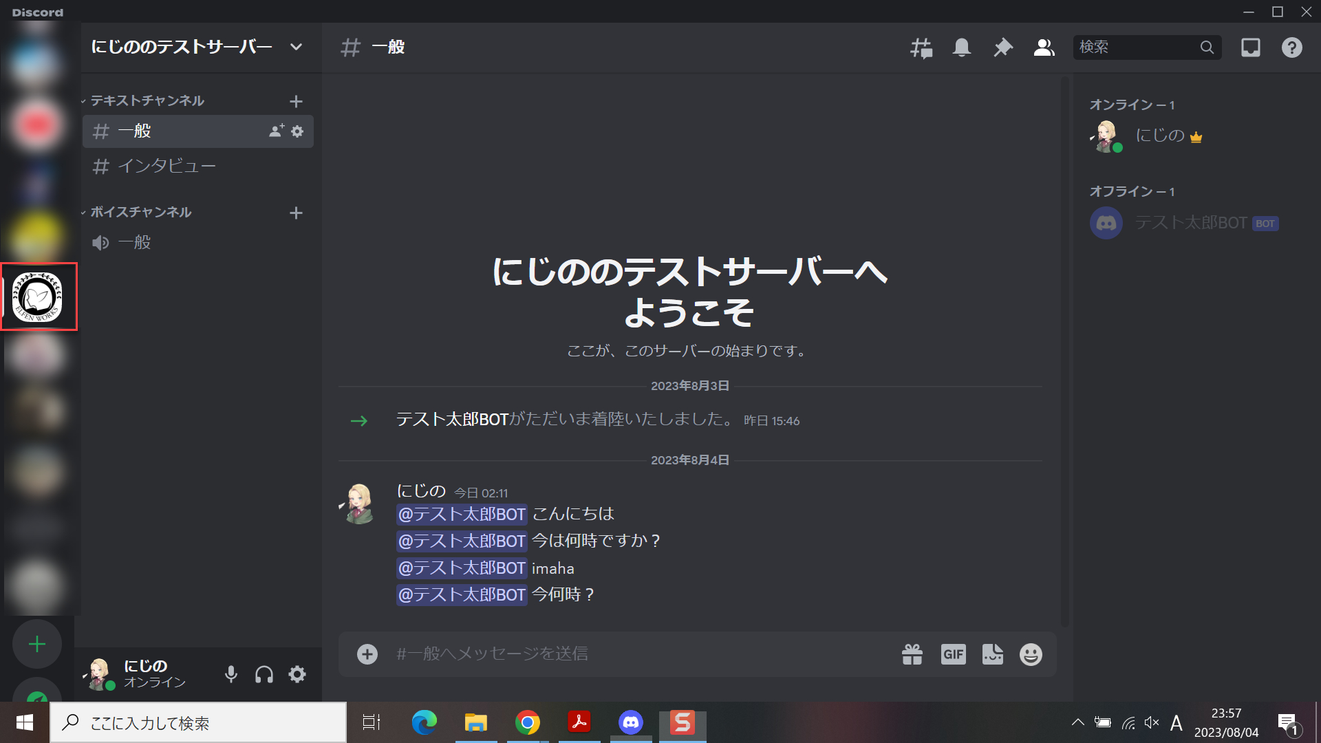This screenshot has height=743, width=1321.
Task: Mute the microphone
Action: (231, 674)
